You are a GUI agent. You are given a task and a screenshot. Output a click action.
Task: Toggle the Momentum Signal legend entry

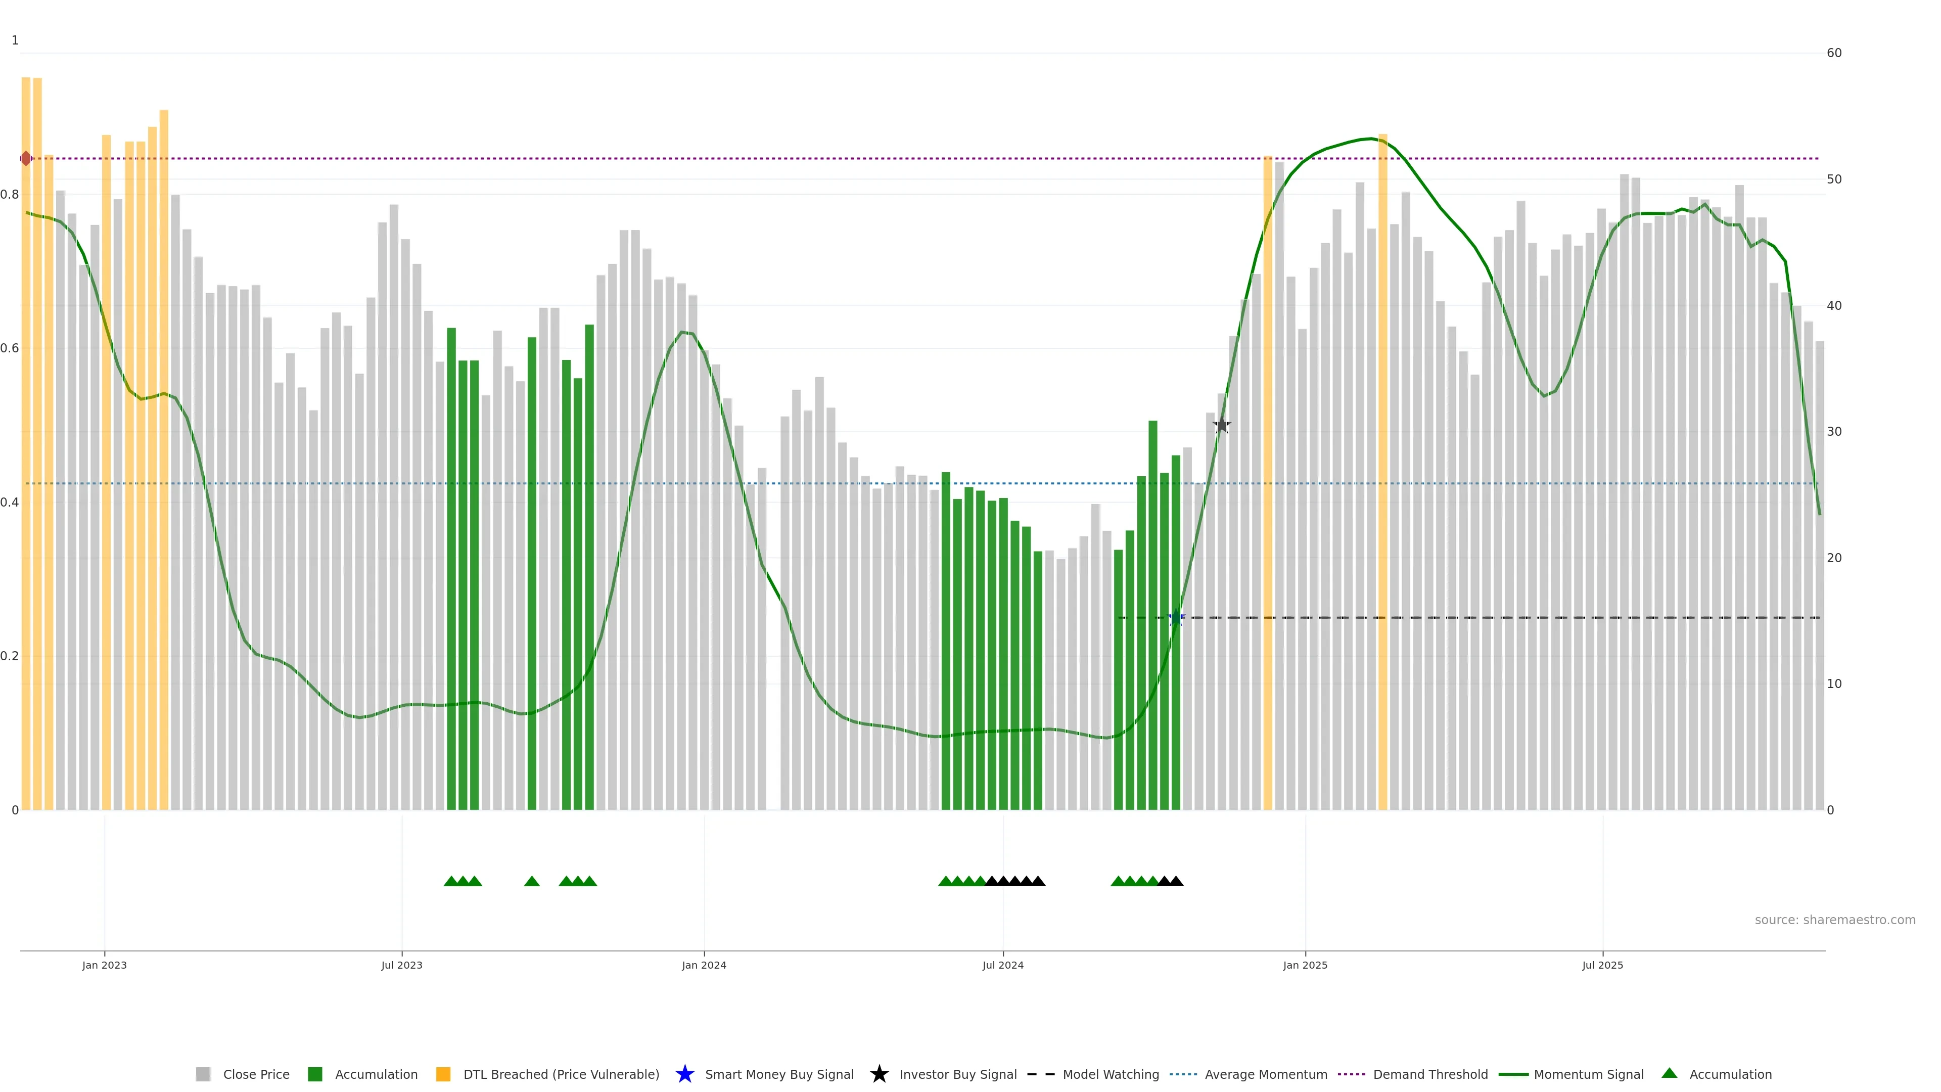click(x=1588, y=1074)
